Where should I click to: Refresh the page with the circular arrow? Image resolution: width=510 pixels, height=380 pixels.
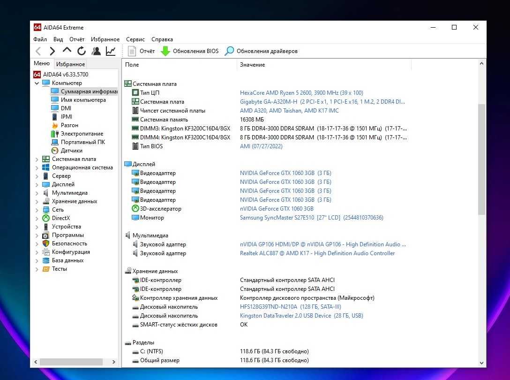click(x=81, y=51)
